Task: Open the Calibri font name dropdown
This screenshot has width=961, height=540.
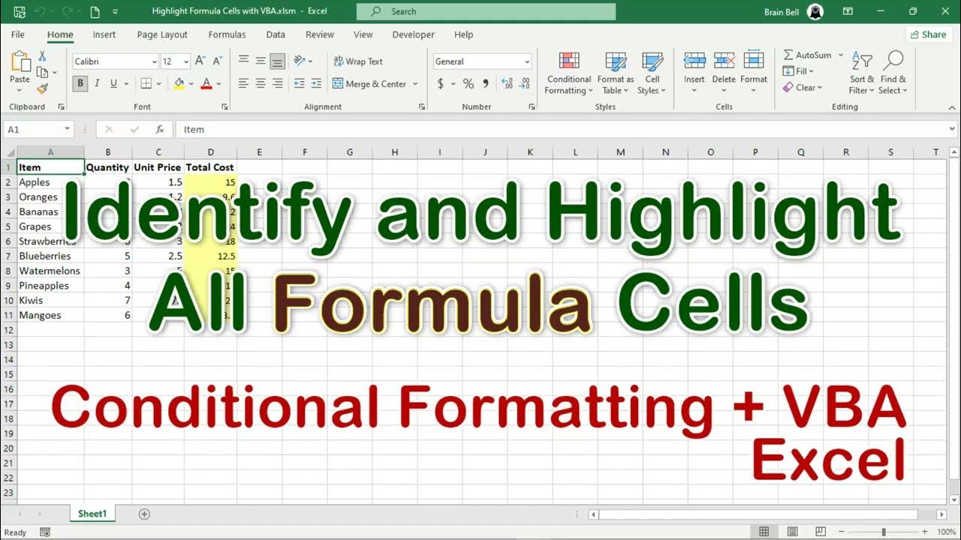Action: [x=155, y=61]
